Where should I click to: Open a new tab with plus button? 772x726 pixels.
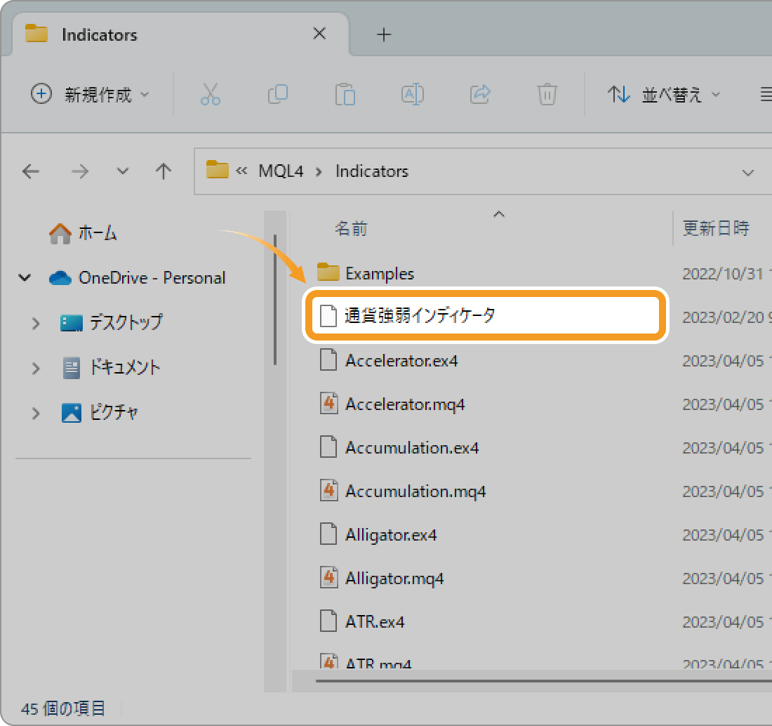pos(383,34)
